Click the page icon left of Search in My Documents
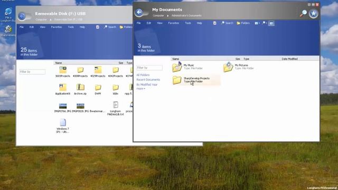Viewport: 338px width, 190px height. point(215,23)
